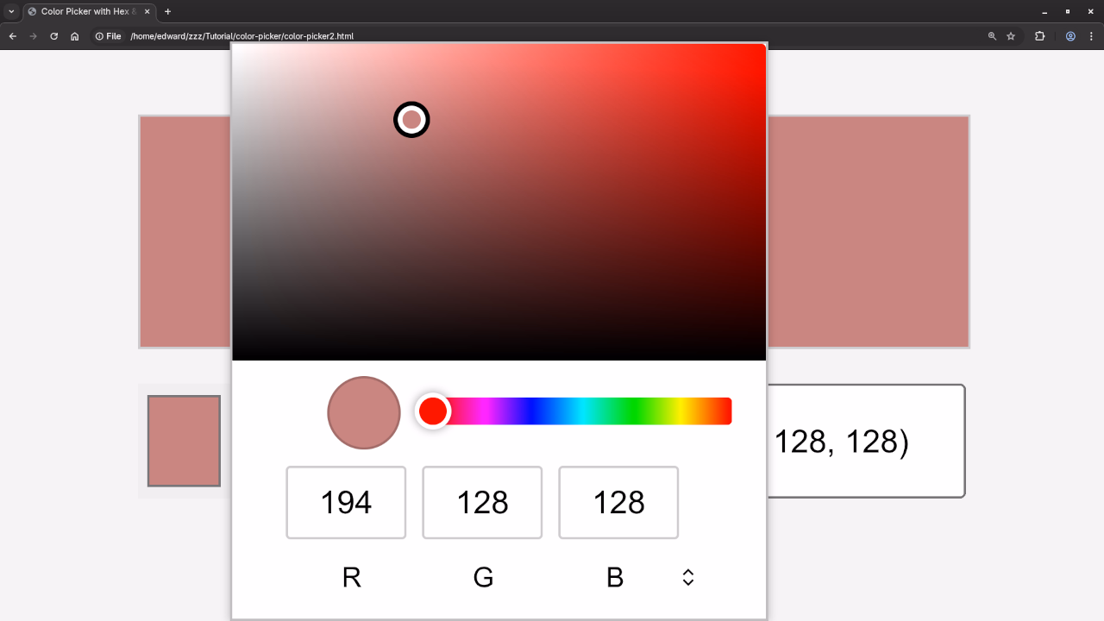Reload the page with the refresh icon
Viewport: 1104px width, 621px height.
[53, 36]
